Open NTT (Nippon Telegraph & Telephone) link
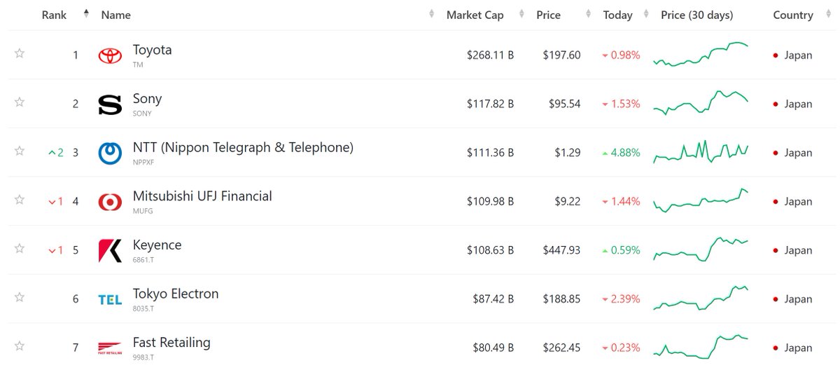The image size is (840, 370). [243, 147]
